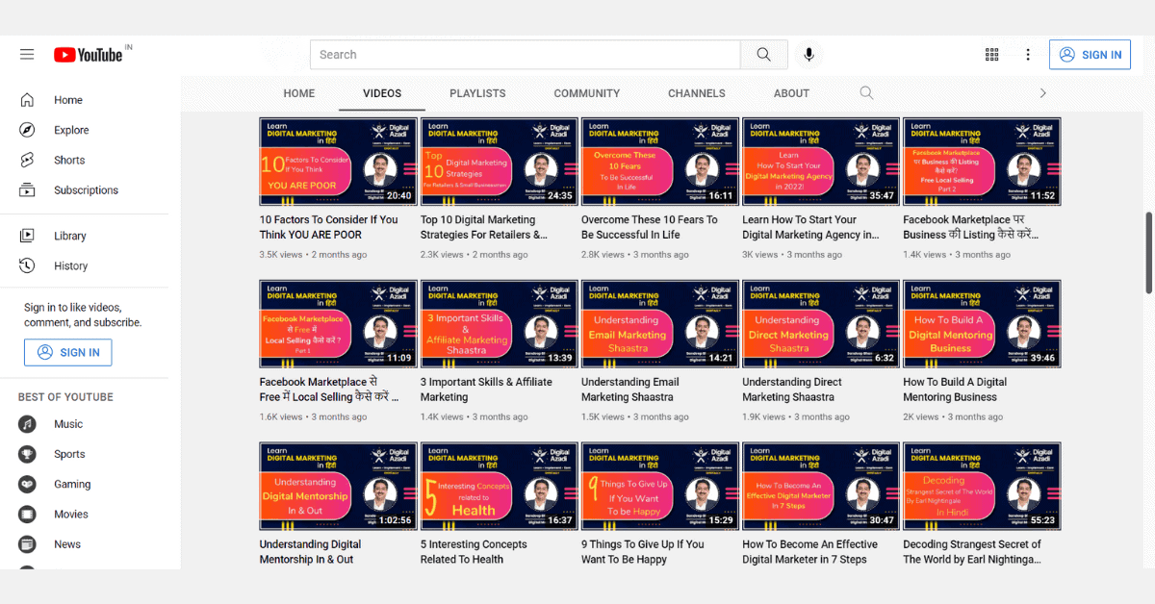Click the 'BEST OF YOUTUBE' heading text
The image size is (1155, 604).
(65, 397)
